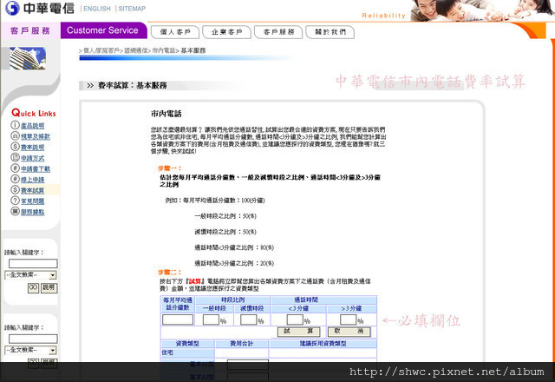Click the 市內電話 breadcrumb link
The height and width of the screenshot is (382, 555).
point(164,50)
